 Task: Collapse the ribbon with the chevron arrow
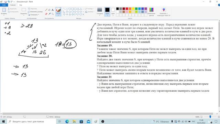click(216, 5)
